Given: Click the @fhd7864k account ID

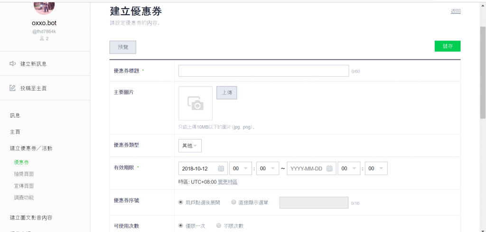Looking at the screenshot, I should [44, 32].
